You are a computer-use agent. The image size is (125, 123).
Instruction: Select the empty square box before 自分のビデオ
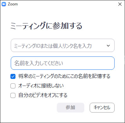coord(13,95)
